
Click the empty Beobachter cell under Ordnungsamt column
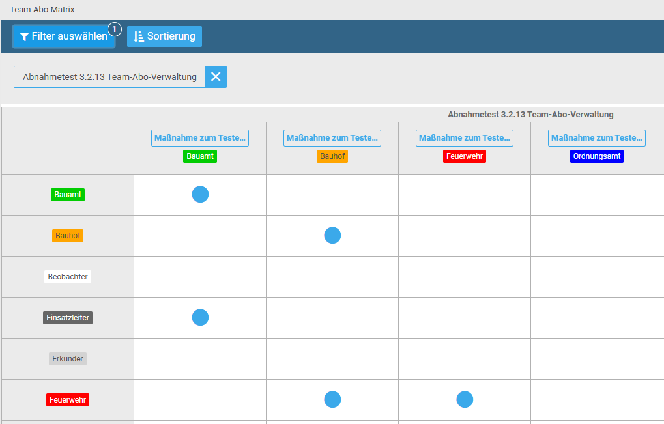point(597,277)
